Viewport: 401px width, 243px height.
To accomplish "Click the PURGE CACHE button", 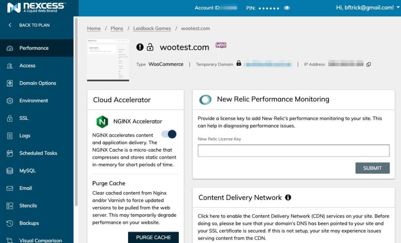I will click(154, 237).
